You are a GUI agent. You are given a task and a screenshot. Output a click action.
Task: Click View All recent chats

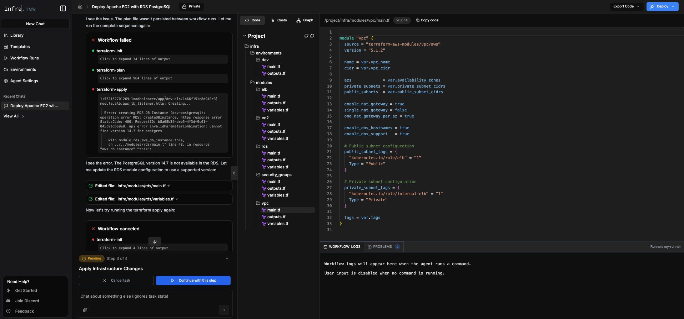point(14,116)
